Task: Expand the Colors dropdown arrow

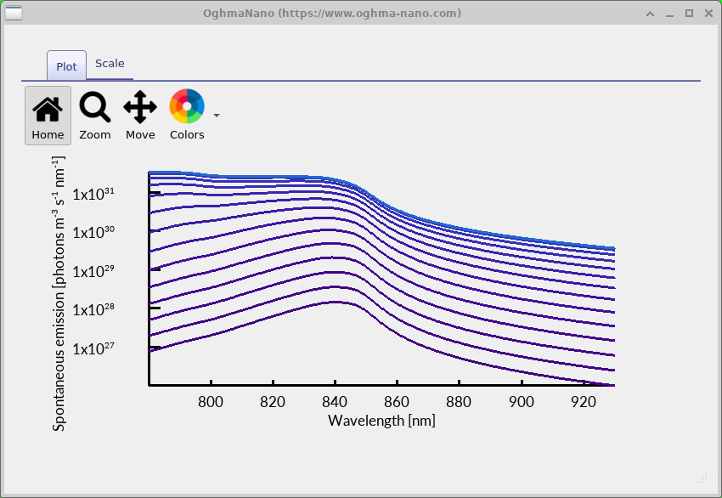Action: point(217,116)
